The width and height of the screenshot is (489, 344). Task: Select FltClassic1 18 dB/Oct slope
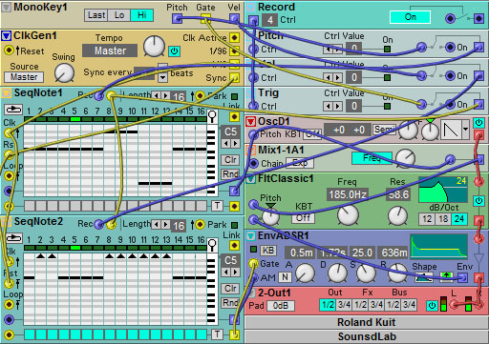tap(443, 218)
